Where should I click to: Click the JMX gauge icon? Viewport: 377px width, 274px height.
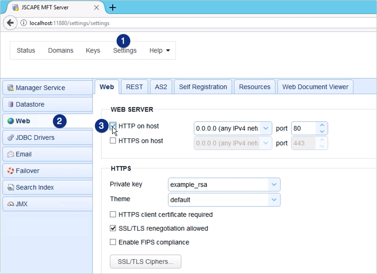10,204
